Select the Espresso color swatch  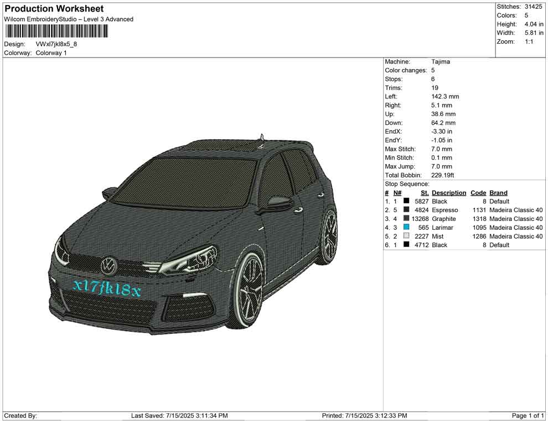click(x=406, y=210)
